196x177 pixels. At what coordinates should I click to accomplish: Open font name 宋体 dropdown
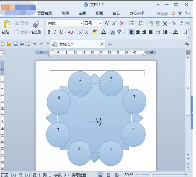point(82,23)
